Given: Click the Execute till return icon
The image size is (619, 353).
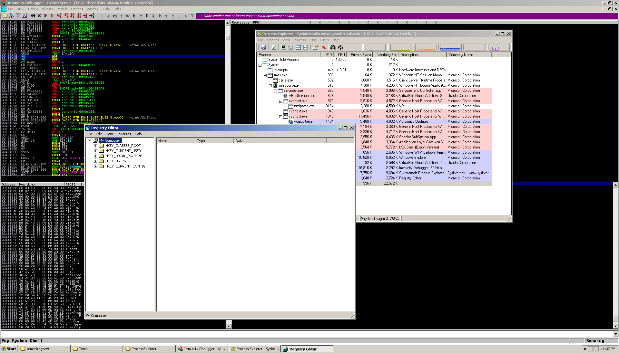Looking at the screenshot, I should (85, 15).
